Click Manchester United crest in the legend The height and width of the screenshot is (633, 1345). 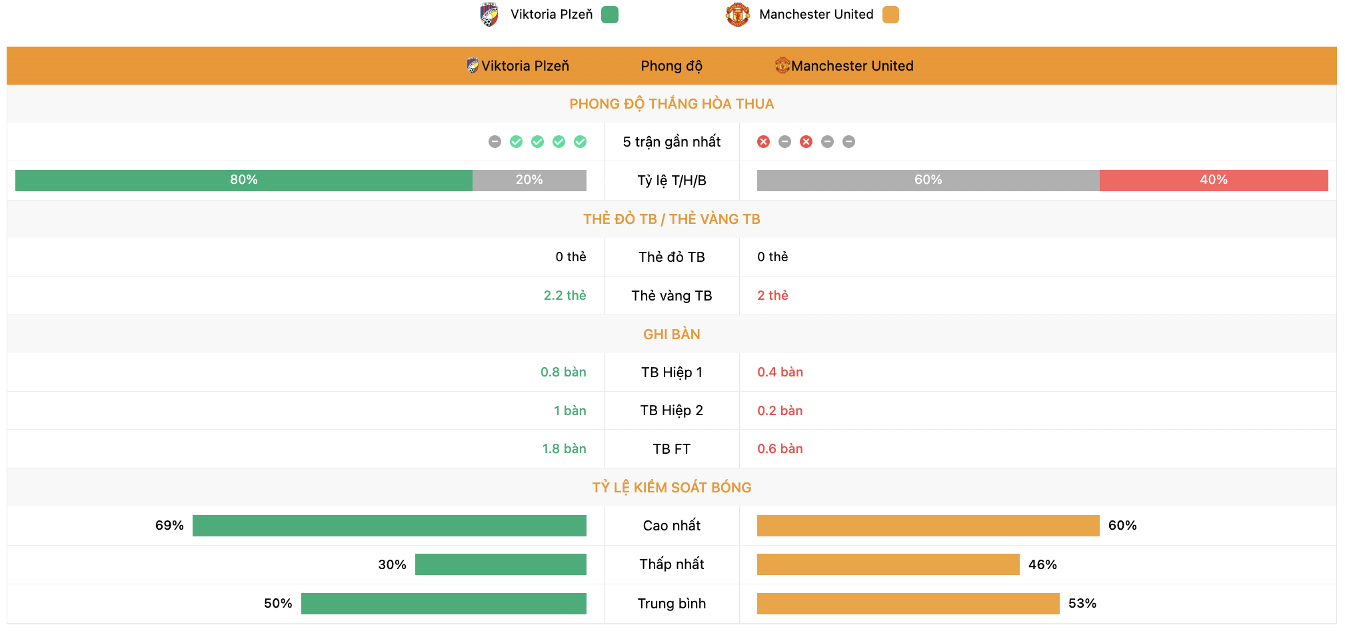click(x=738, y=15)
